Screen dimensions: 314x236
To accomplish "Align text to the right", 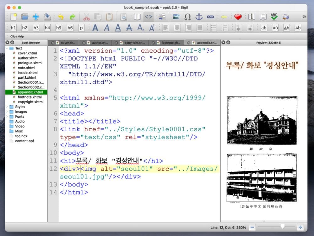I will [x=188, y=28].
